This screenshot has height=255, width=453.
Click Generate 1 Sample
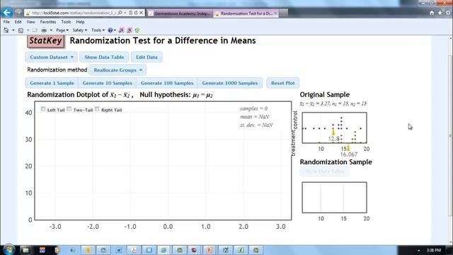[x=52, y=83]
